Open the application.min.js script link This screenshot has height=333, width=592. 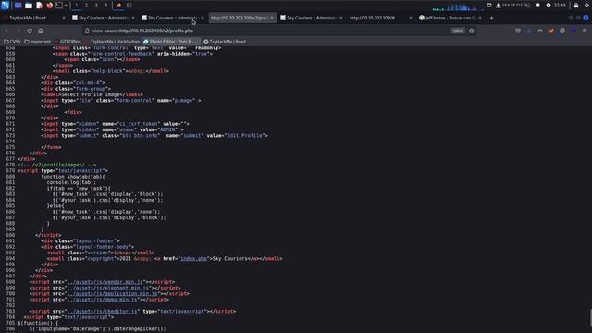113,294
